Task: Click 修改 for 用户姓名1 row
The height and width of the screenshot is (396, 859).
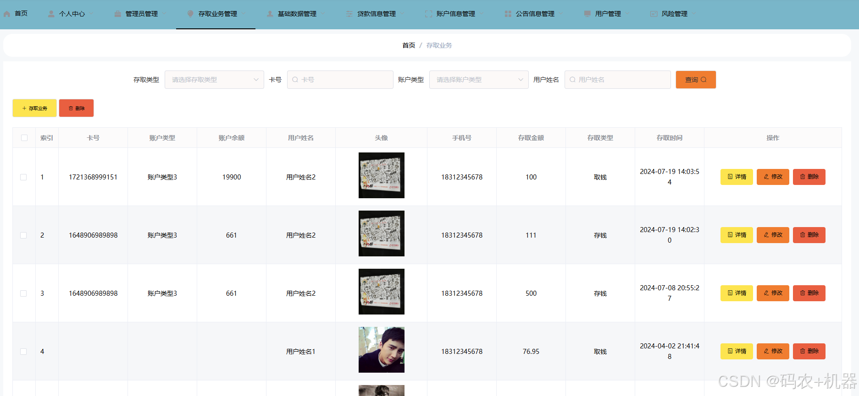Action: pos(773,351)
